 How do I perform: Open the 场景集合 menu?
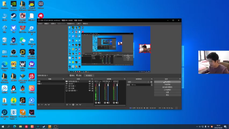[x=70, y=24]
